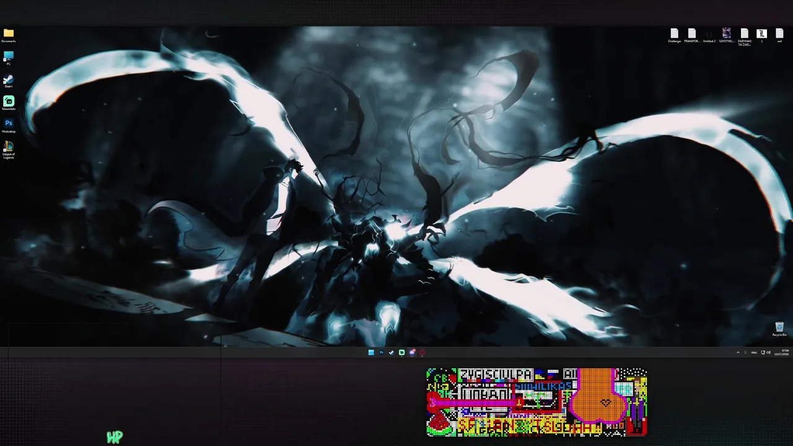Image resolution: width=793 pixels, height=446 pixels.
Task: Launch League of Legends desktop shortcut
Action: [x=9, y=150]
